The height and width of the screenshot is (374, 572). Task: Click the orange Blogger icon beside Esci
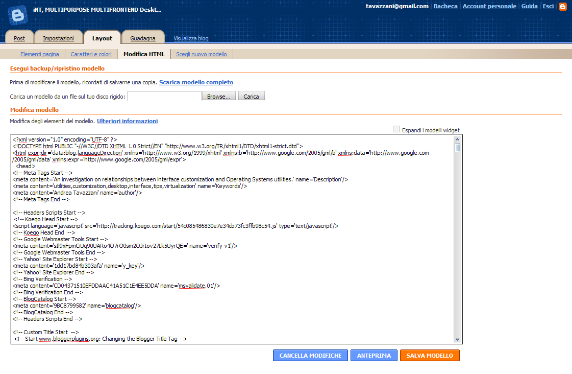point(562,7)
